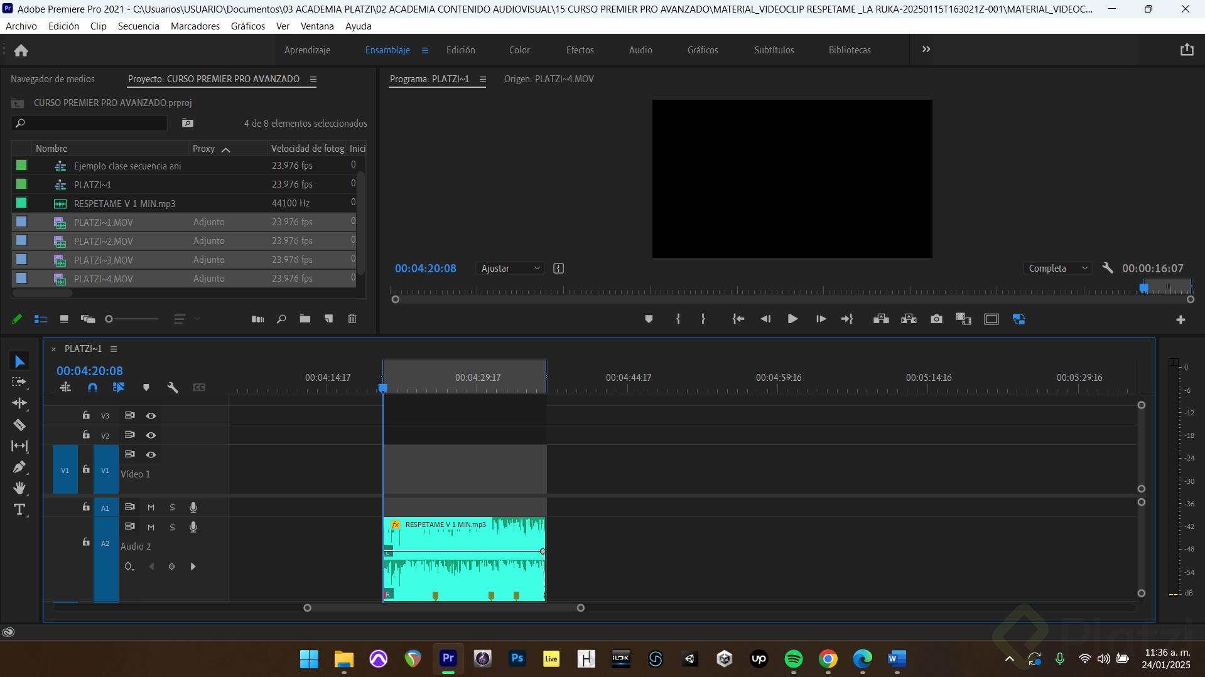
Task: Toggle lock on track V2
Action: click(x=86, y=435)
